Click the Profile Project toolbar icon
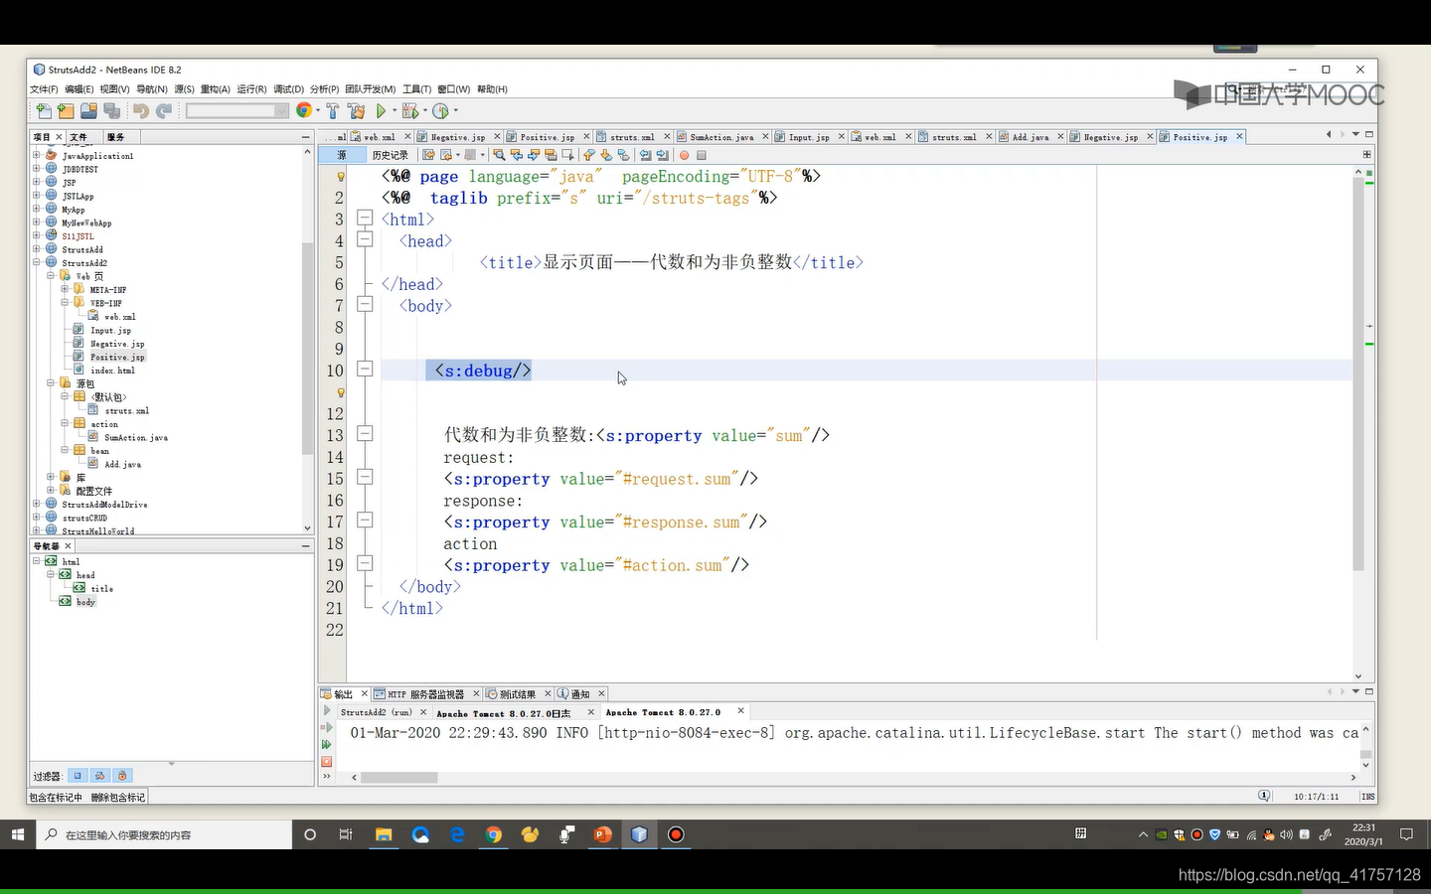 click(440, 111)
